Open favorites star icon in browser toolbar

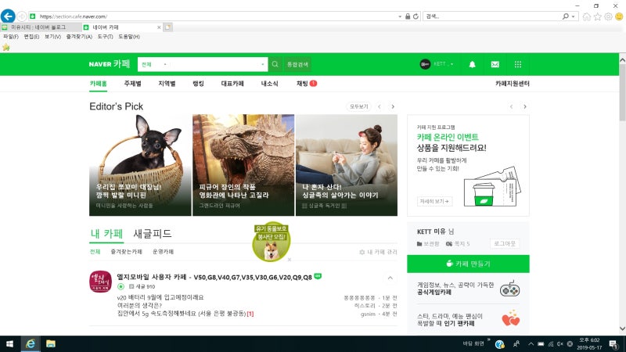(x=597, y=16)
